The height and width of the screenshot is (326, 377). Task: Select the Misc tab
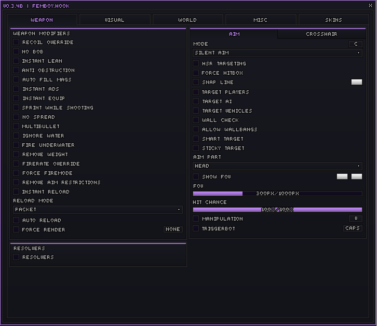point(261,20)
